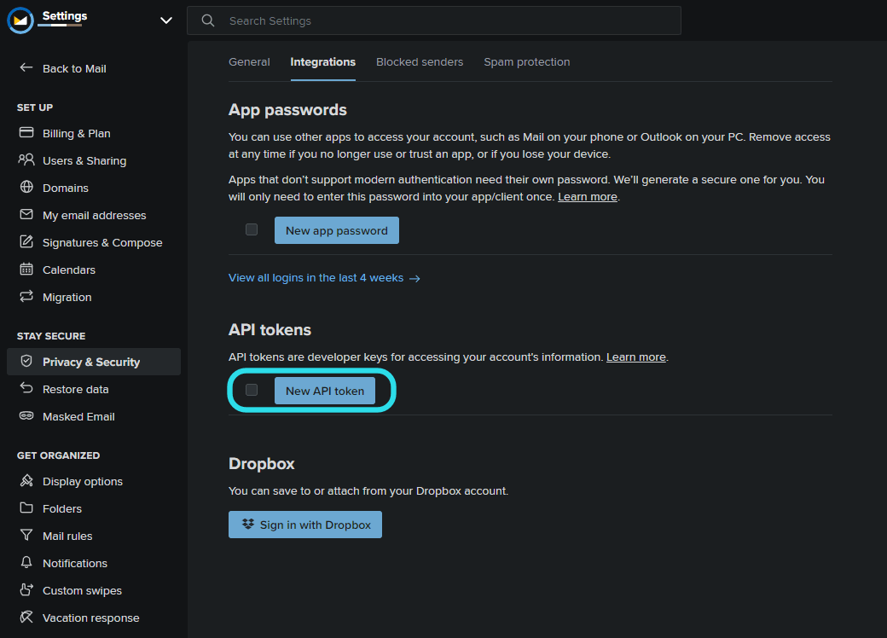The image size is (887, 638).
Task: Switch to the General tab
Action: point(249,62)
